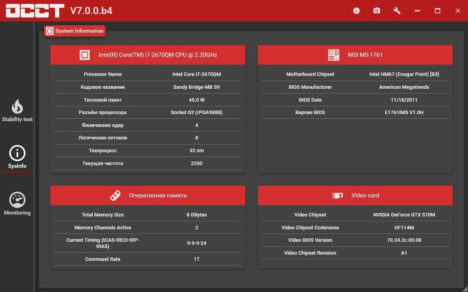The width and height of the screenshot is (468, 292).
Task: Click the CPU chip icon in header
Action: click(85, 55)
